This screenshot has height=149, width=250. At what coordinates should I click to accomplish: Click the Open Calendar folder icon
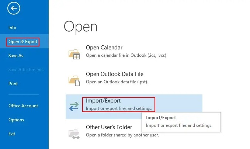pyautogui.click(x=74, y=54)
